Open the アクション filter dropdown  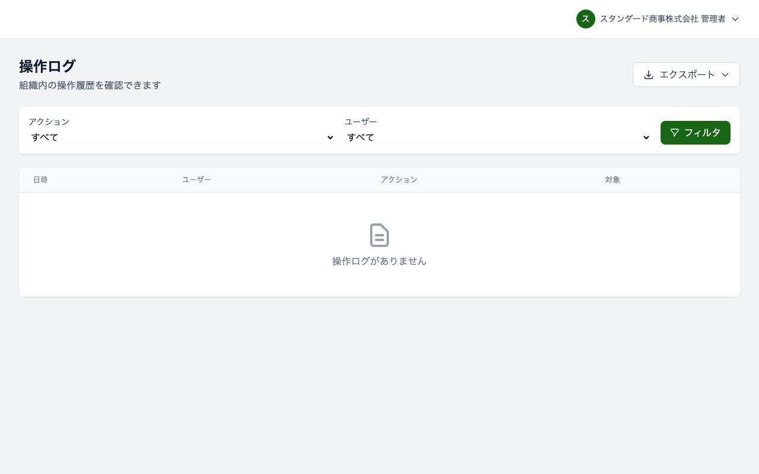(181, 137)
